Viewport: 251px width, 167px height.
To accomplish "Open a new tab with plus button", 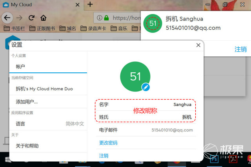I will [x=90, y=4].
